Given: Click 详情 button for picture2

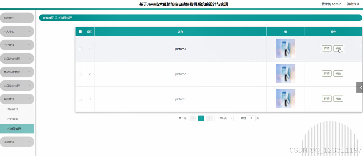Looking at the screenshot, I should (327, 73).
